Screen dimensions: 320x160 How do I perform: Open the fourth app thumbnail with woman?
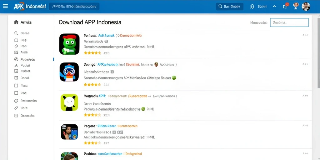(69, 132)
